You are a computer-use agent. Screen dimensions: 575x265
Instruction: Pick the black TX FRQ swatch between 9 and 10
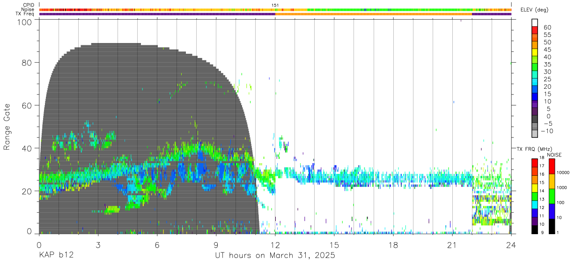click(534, 229)
